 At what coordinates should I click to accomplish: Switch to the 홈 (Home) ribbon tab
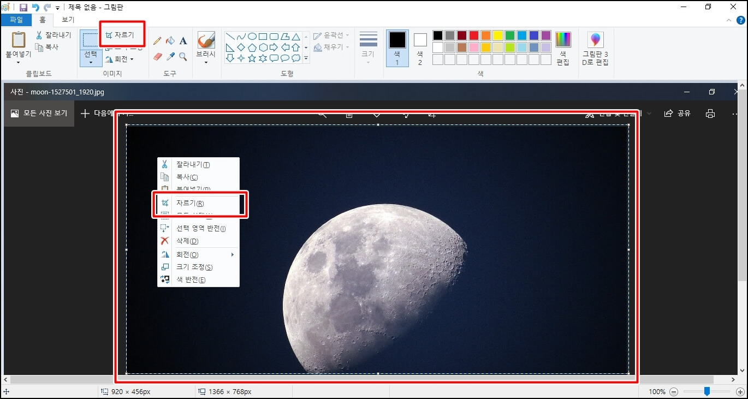(x=43, y=20)
